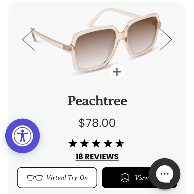Screen dimensions: 194x194
Task: Go to the previous product image arrow
Action: (x=28, y=39)
